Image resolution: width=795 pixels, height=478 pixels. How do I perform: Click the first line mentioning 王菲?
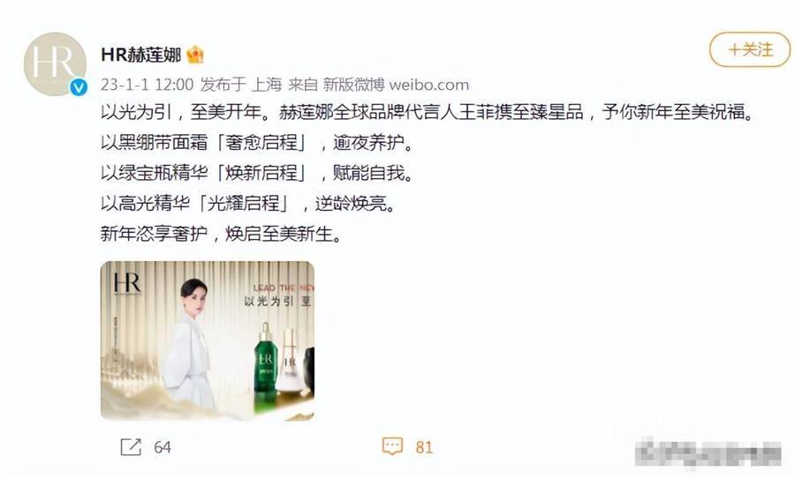point(428,112)
